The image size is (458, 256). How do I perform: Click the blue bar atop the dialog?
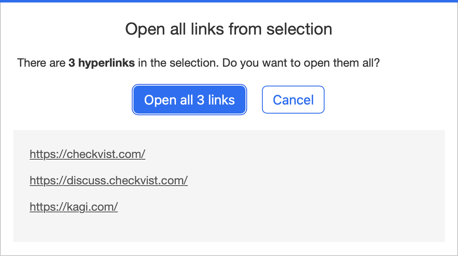tap(229, 1)
